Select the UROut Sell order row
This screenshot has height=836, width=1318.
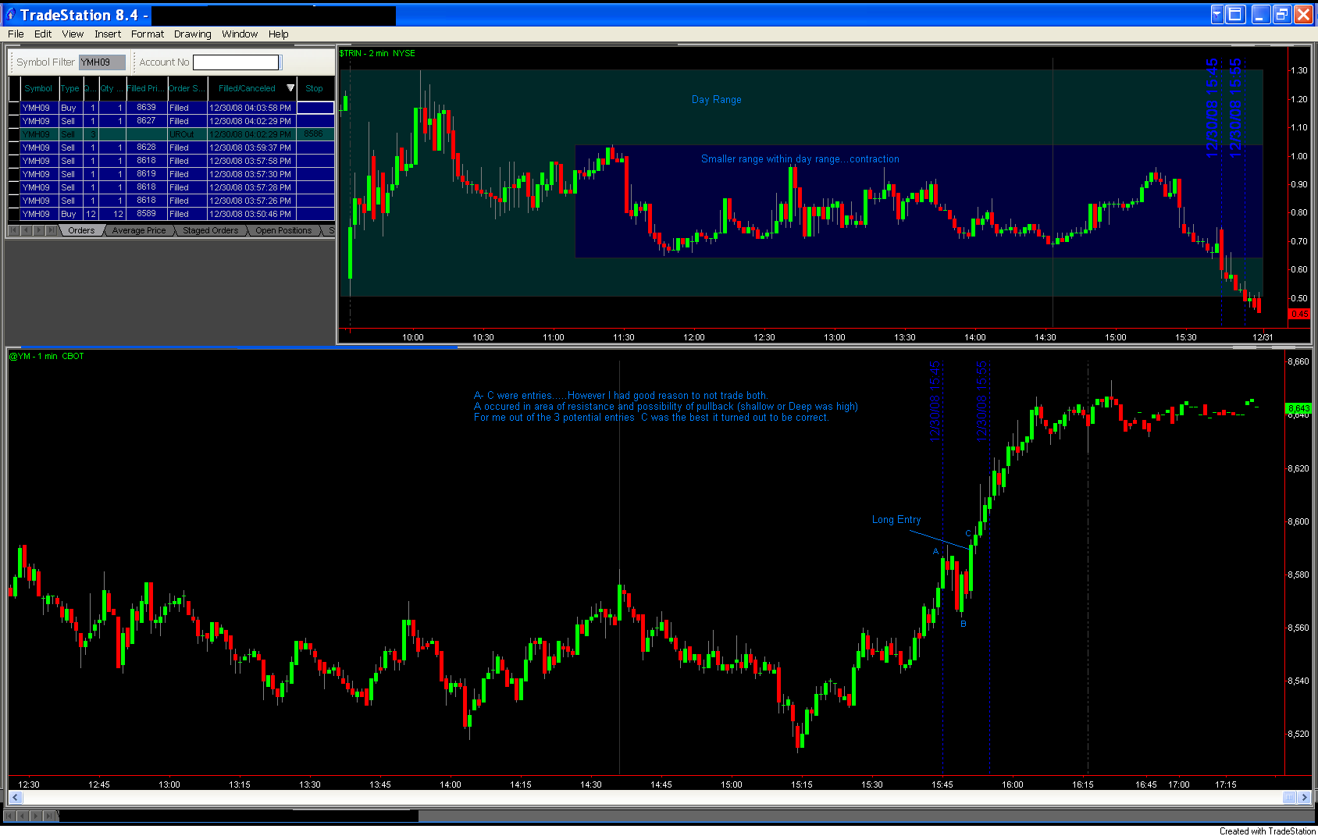177,134
